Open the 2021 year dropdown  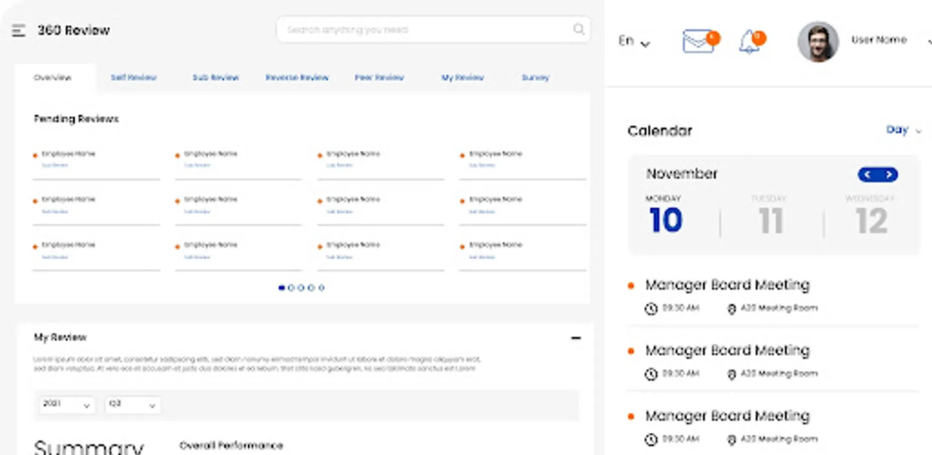point(67,404)
